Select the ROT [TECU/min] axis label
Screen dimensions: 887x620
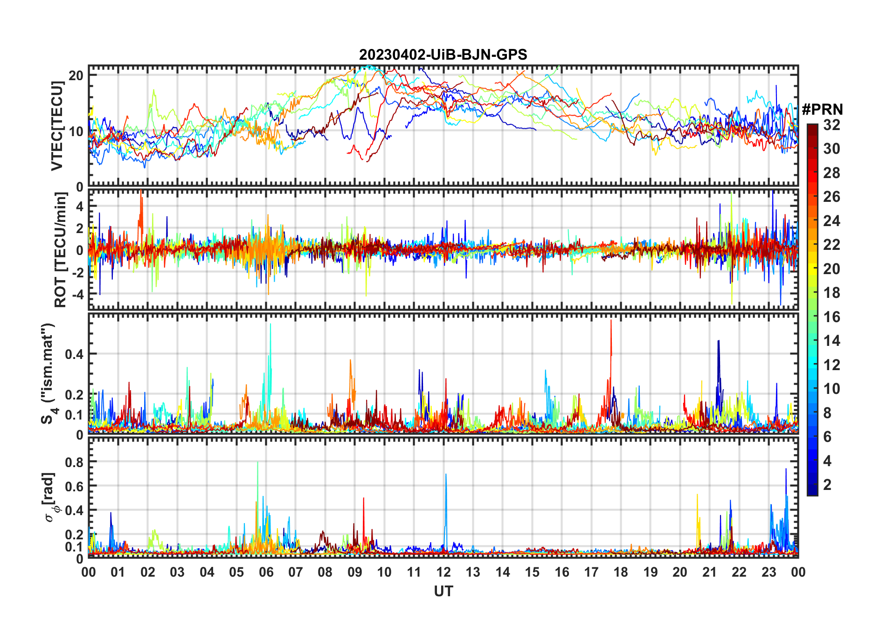tap(60, 250)
